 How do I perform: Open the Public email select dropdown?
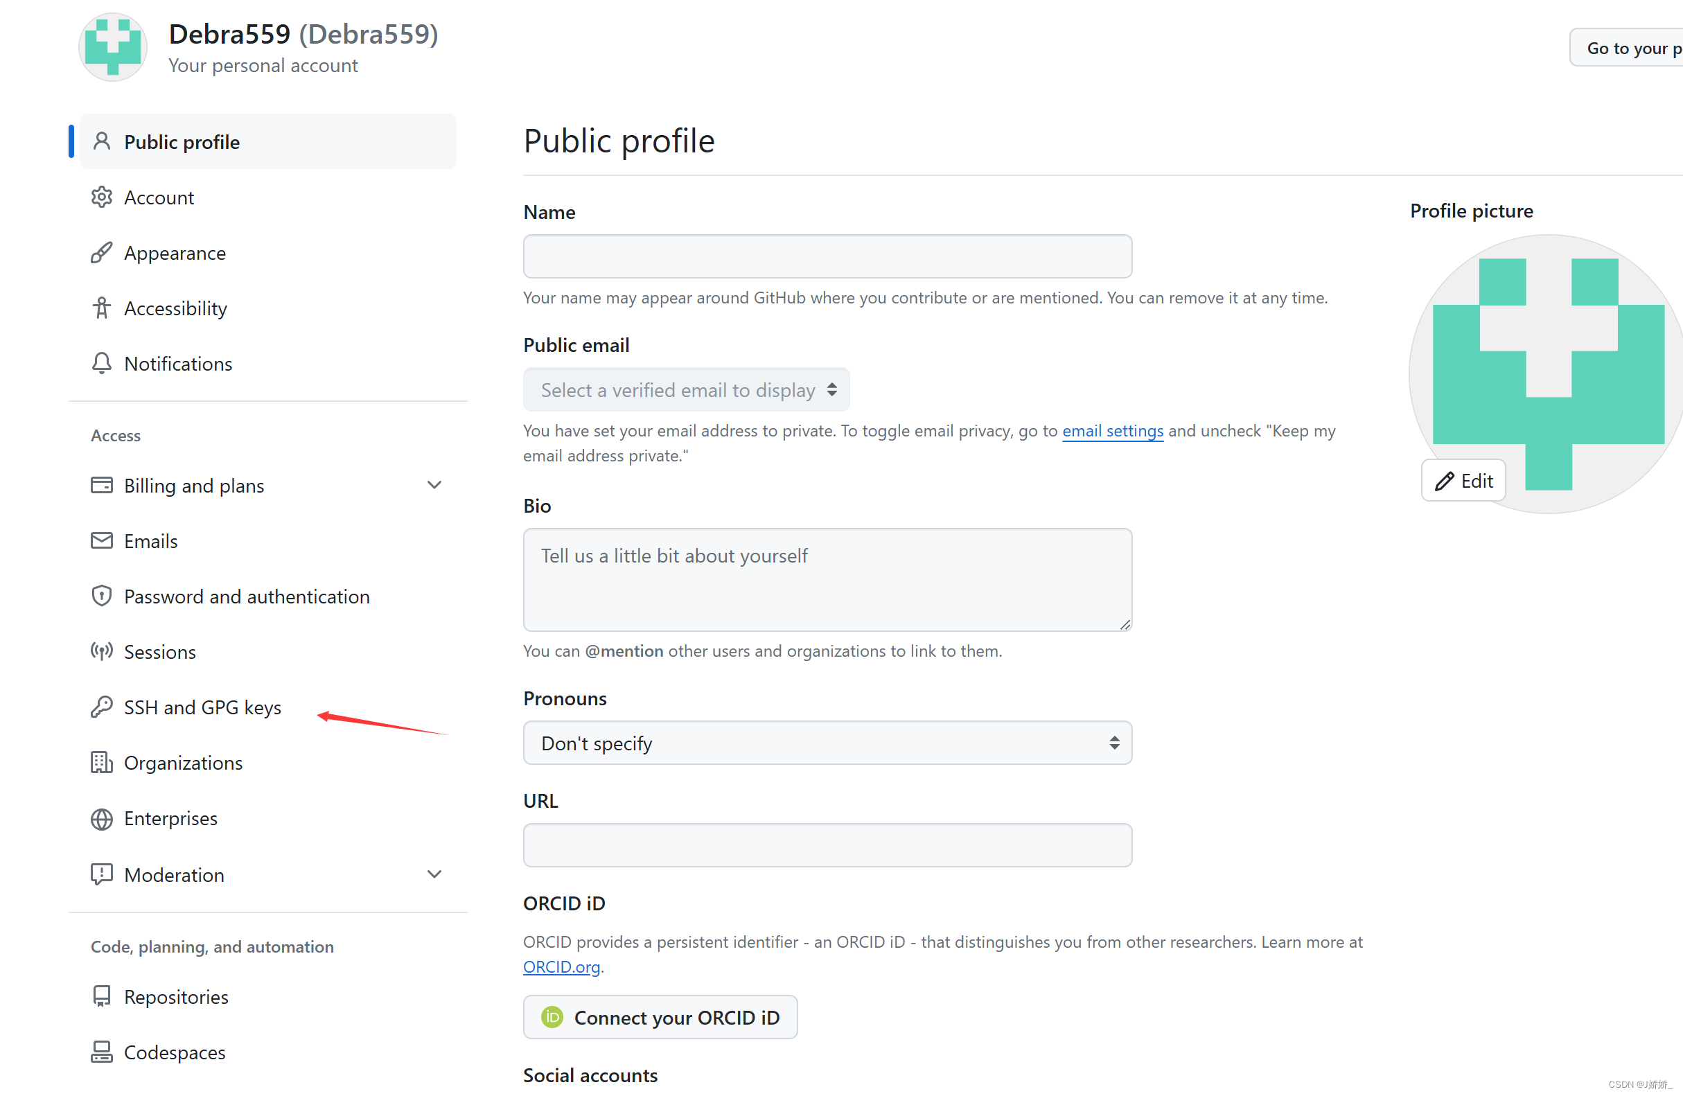[686, 389]
